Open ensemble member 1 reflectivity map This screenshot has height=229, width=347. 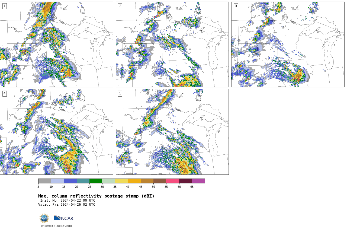(56, 44)
